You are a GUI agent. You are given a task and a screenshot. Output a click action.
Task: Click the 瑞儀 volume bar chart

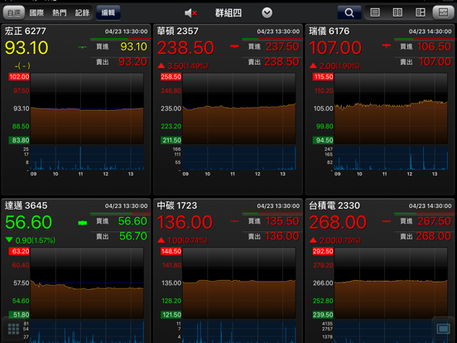[391, 158]
